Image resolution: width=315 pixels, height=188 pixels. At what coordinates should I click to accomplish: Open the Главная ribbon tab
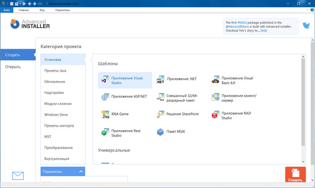(x=24, y=10)
